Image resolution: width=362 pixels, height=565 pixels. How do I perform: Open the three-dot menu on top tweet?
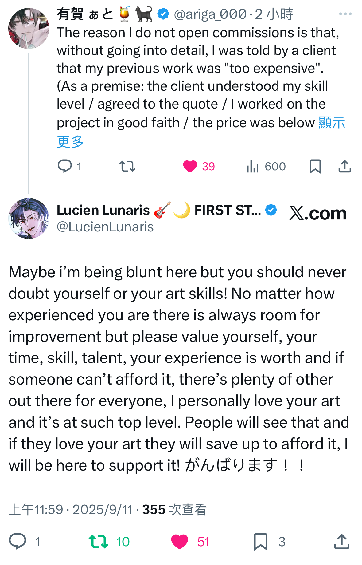(x=345, y=14)
